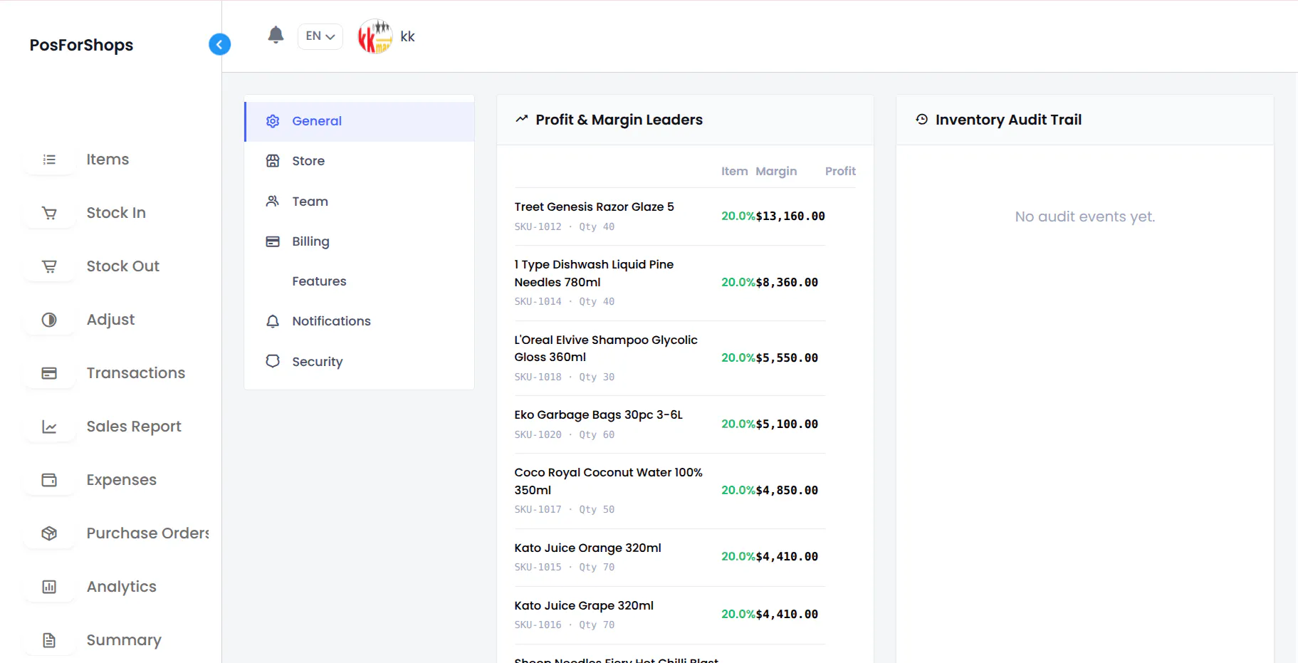Select Kato Juice Grape 320ml row
The image size is (1298, 663).
(670, 615)
